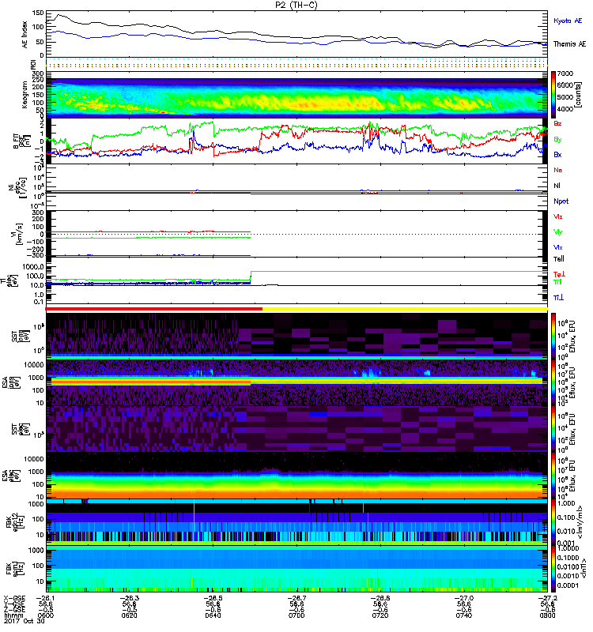
Task: Click the FBK edc12 mV/m color bar
Action: pos(553,522)
